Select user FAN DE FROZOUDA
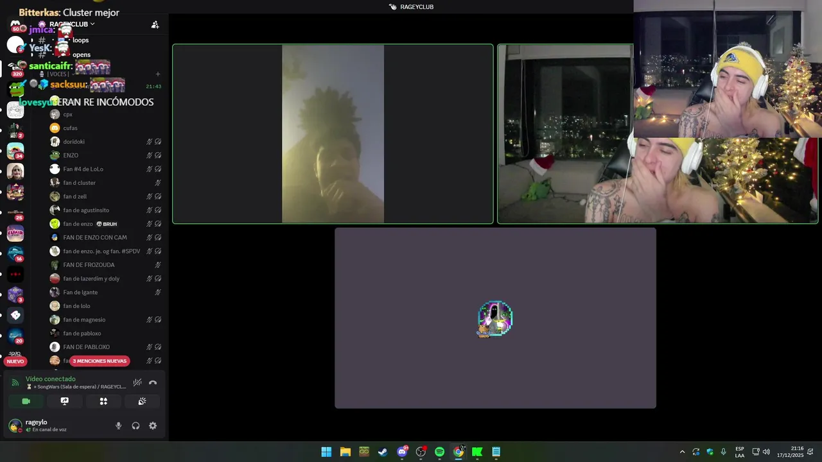 [x=105, y=265]
